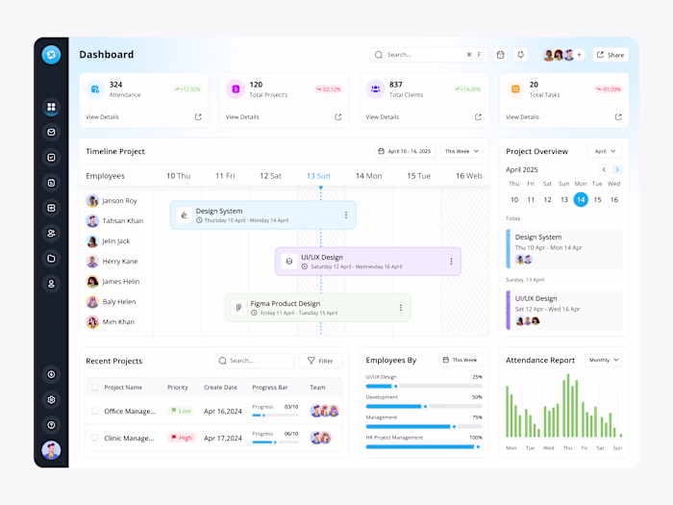Open the mail icon in the sidebar

[51, 133]
